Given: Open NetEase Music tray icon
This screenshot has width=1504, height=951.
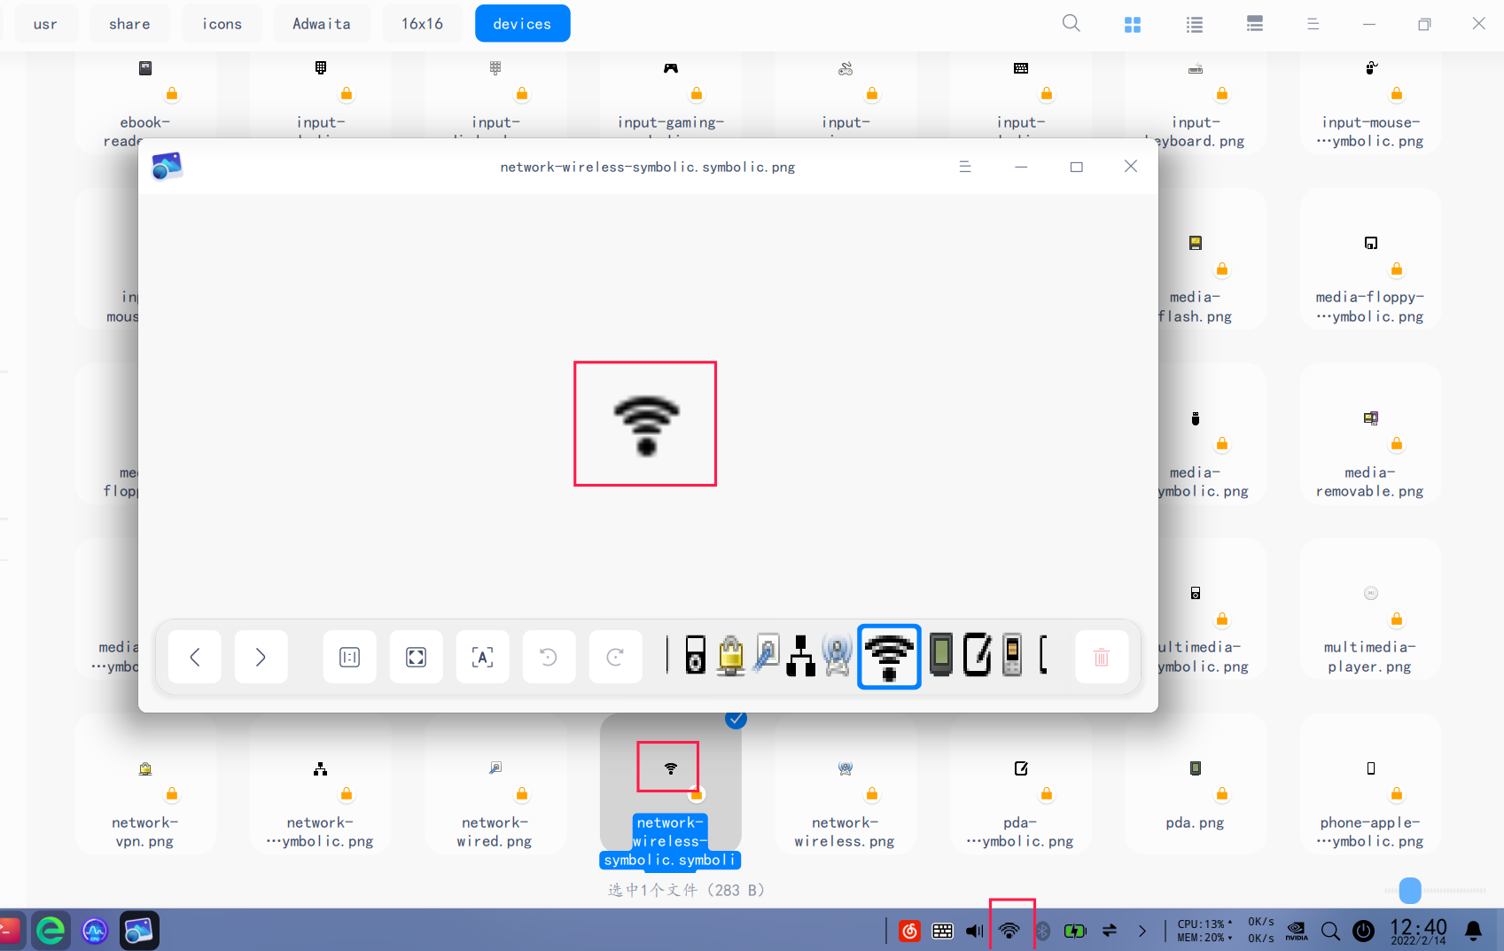Looking at the screenshot, I should tap(909, 931).
